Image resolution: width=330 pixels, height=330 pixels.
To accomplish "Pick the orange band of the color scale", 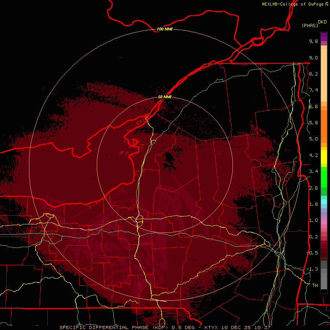I will coord(324,127).
